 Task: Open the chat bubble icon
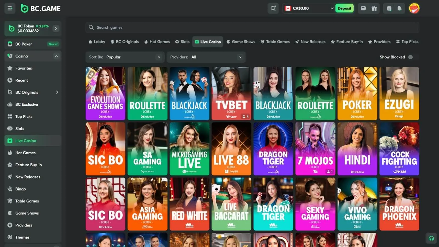point(389,8)
